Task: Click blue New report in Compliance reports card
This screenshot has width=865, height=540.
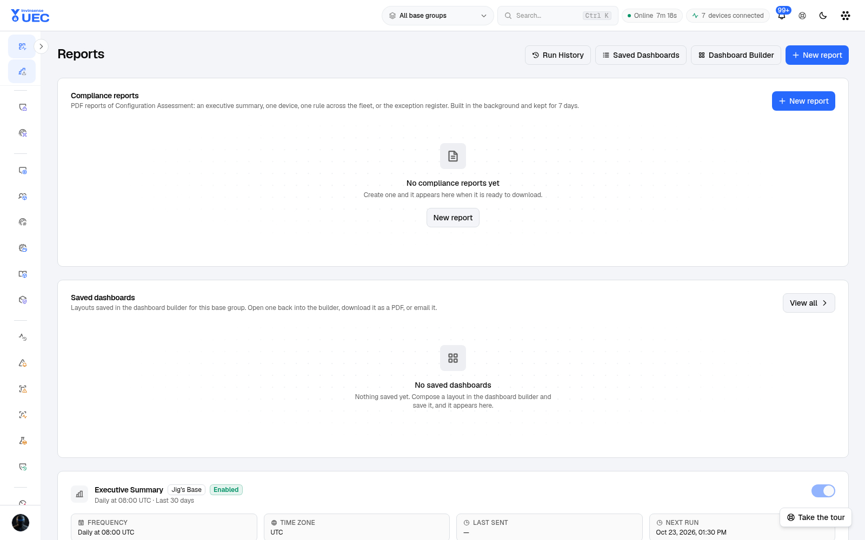Action: (803, 101)
